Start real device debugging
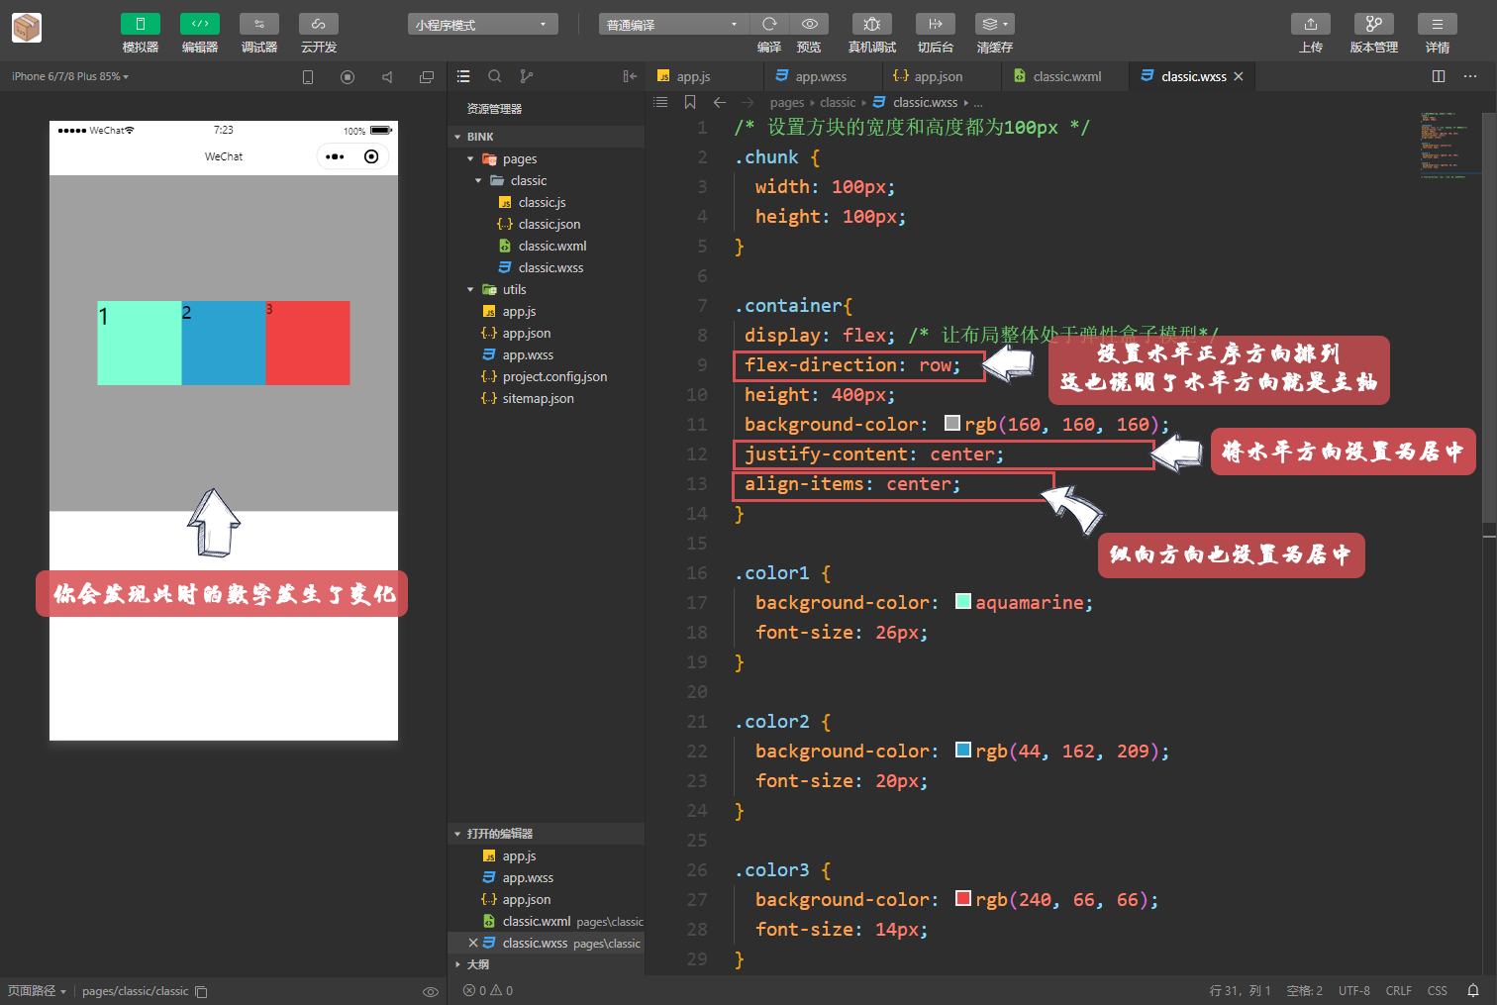Viewport: 1497px width, 1005px height. 872,24
